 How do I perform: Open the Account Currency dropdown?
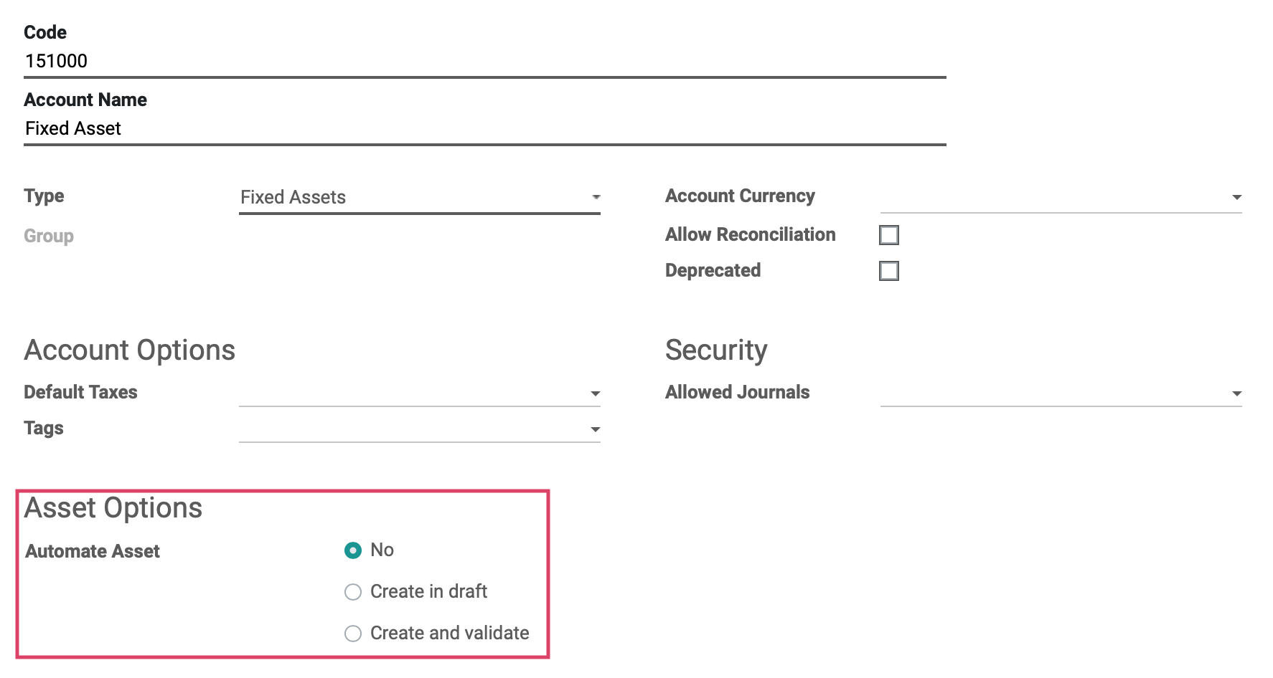[x=1061, y=197]
